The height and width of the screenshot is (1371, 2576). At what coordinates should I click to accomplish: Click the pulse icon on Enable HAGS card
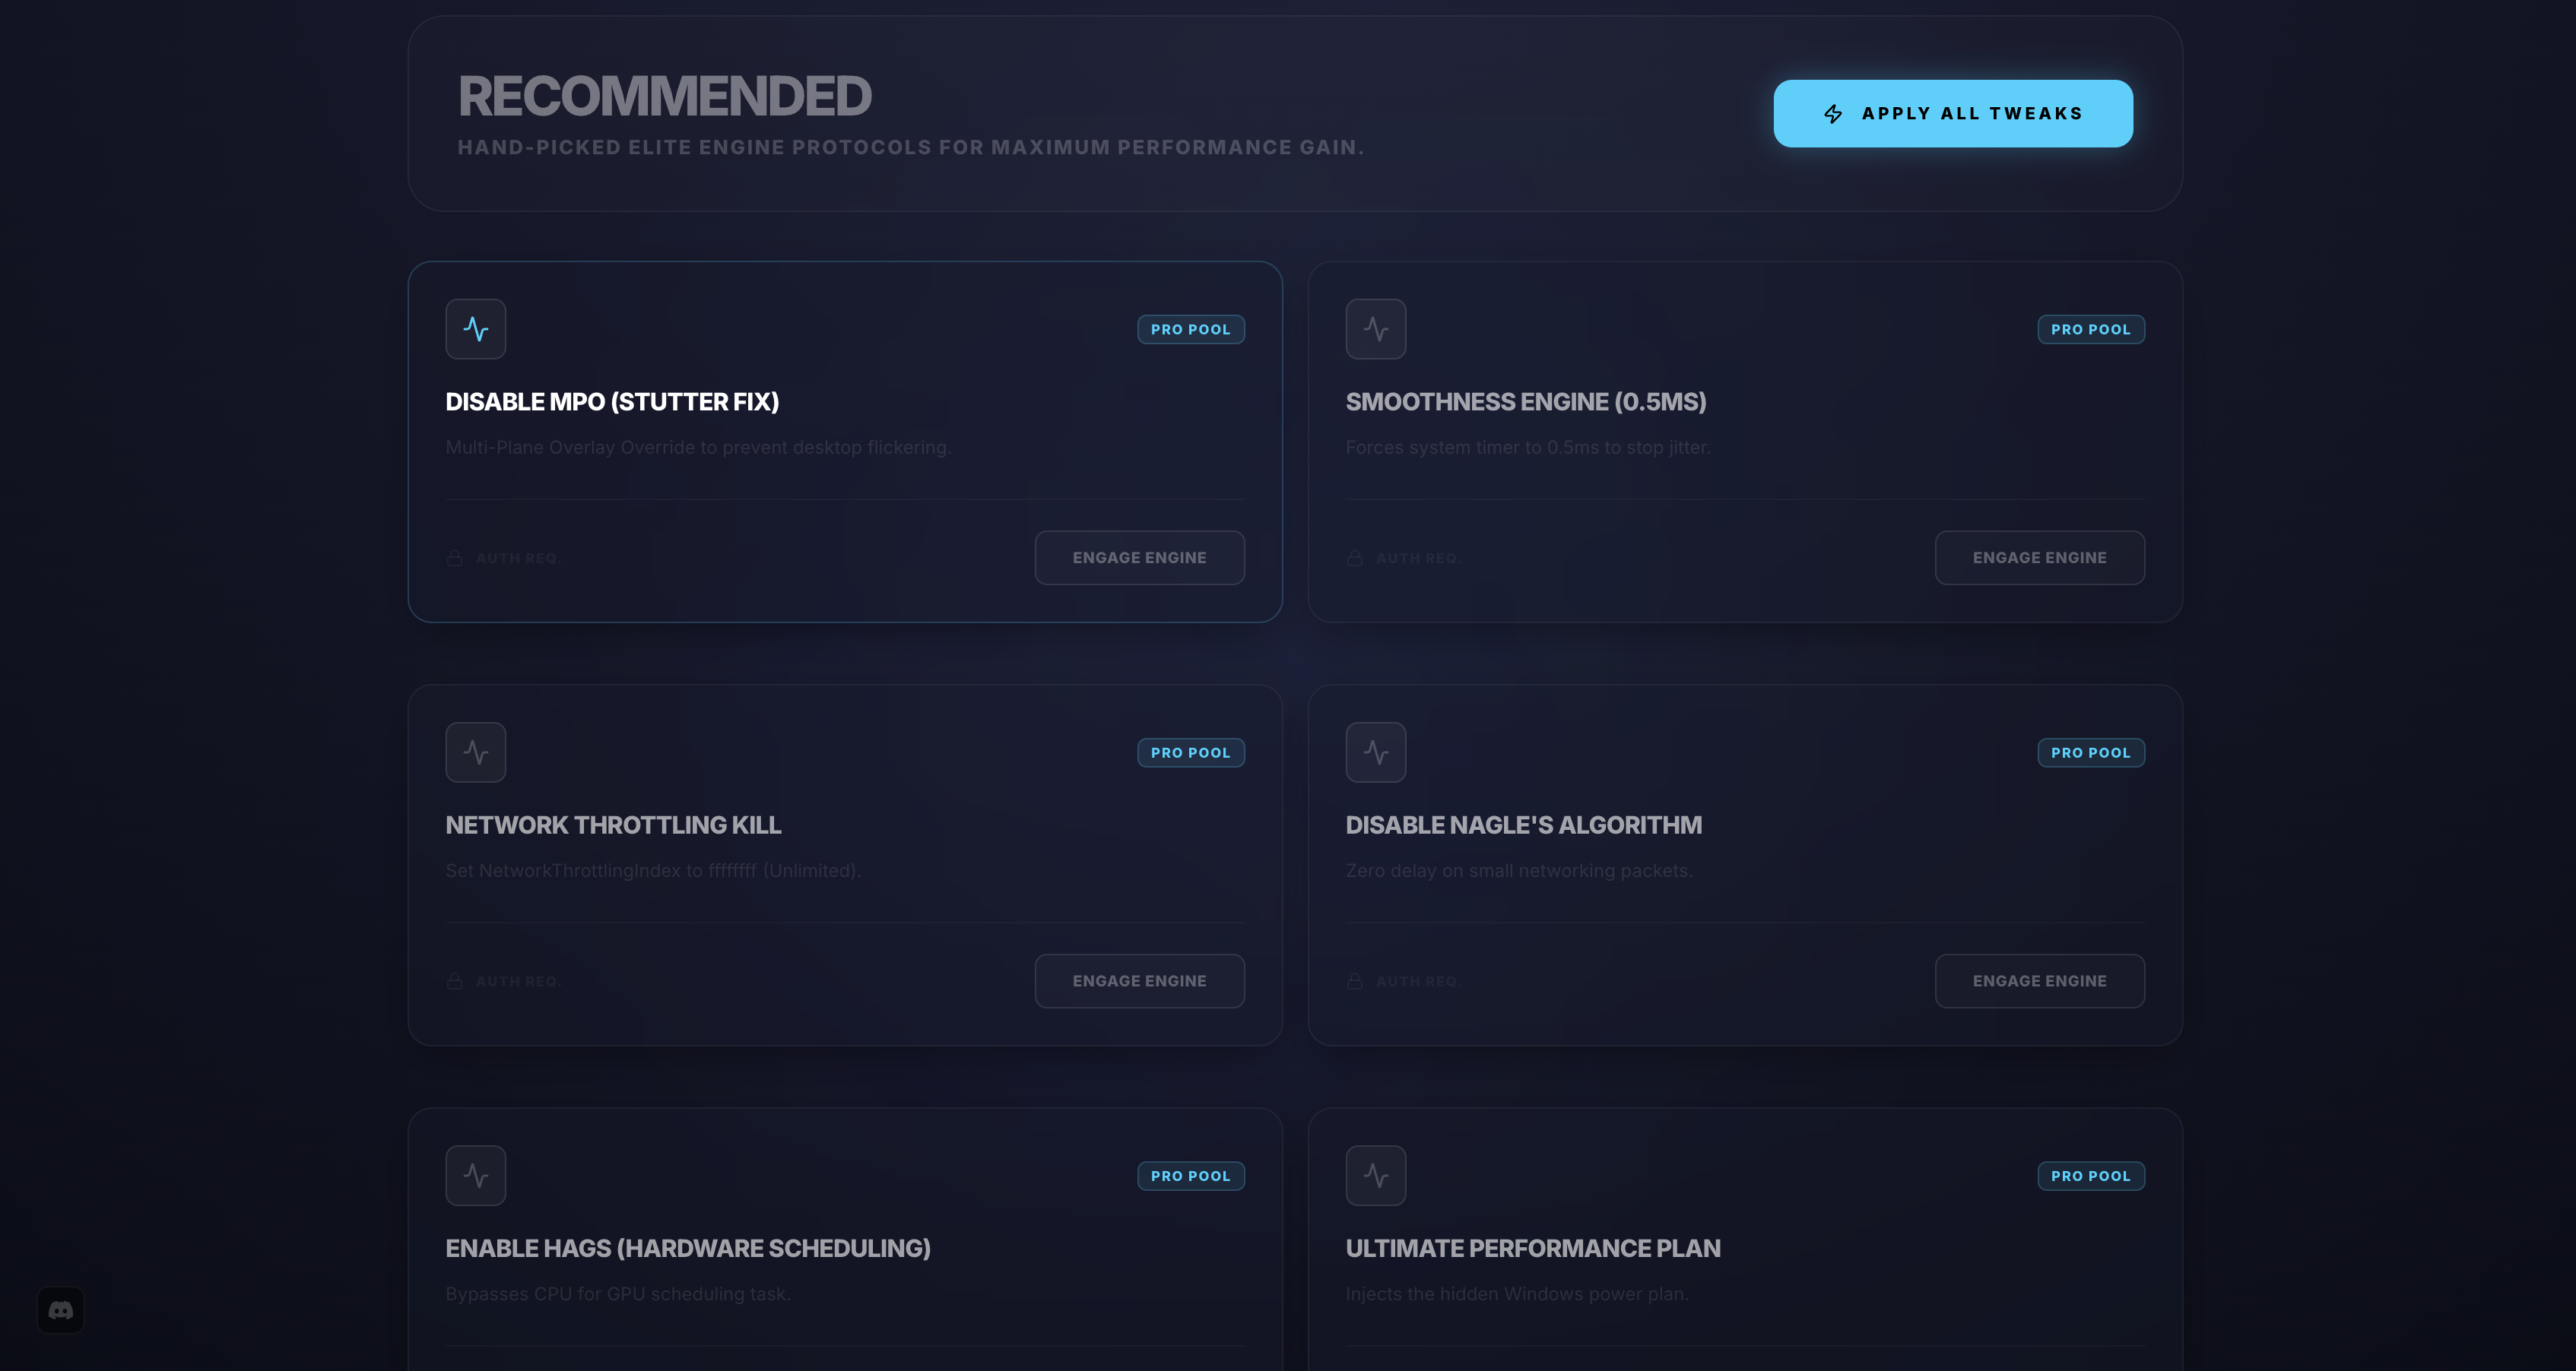(475, 1175)
